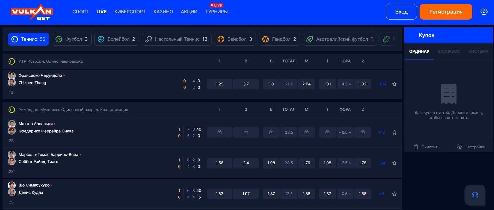Switch coupon to ЭКСПРЕСС tab

[x=449, y=51]
